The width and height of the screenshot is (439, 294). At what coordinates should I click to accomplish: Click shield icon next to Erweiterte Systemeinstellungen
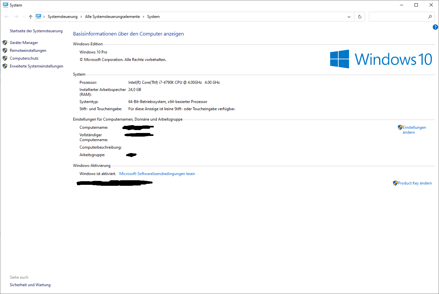tap(5, 66)
